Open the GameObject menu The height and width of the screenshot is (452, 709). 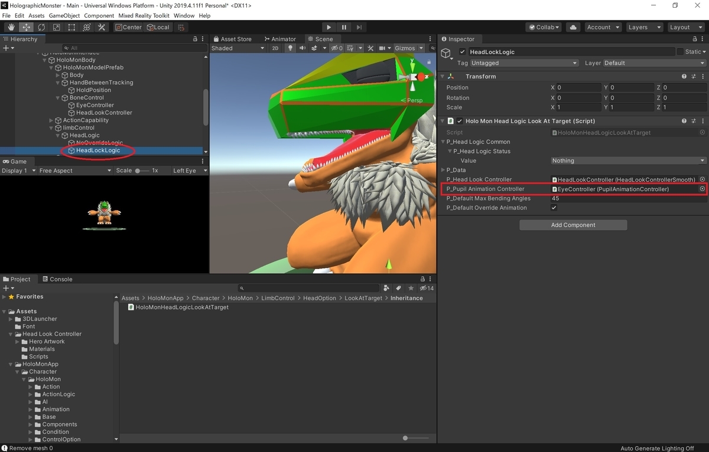pyautogui.click(x=64, y=15)
